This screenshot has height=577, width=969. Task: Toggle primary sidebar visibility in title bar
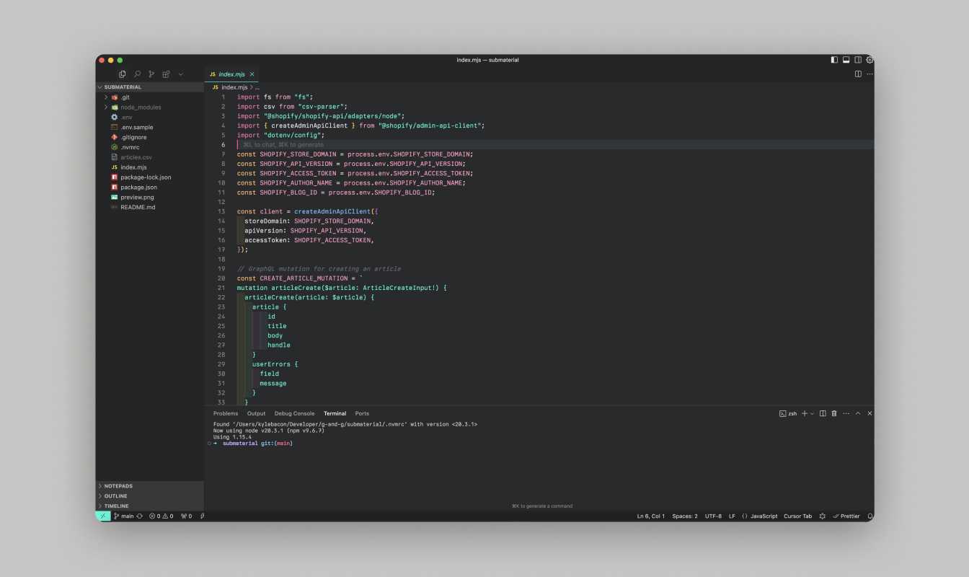(x=834, y=60)
